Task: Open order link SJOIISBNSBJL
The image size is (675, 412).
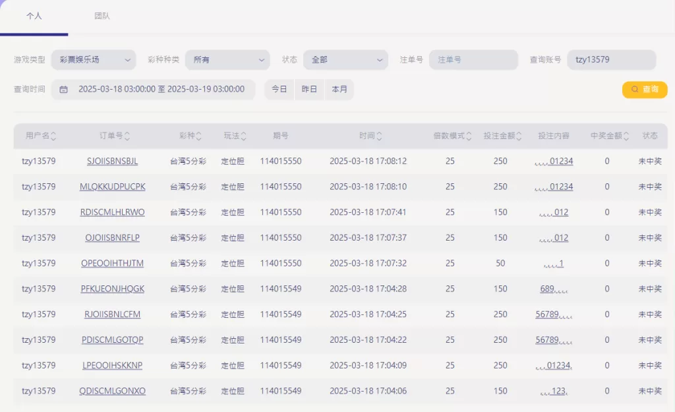Action: [x=112, y=162]
